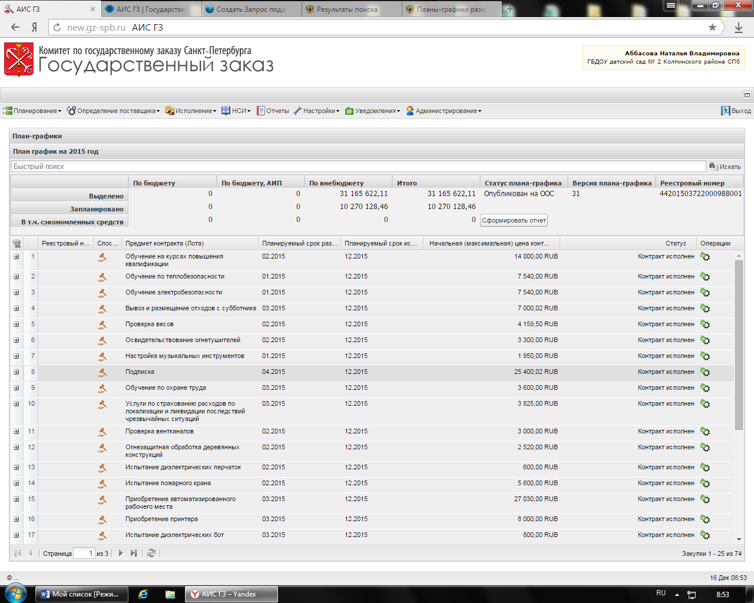Click into the Быстрый поиск field
The height and width of the screenshot is (603, 754).
(x=358, y=167)
